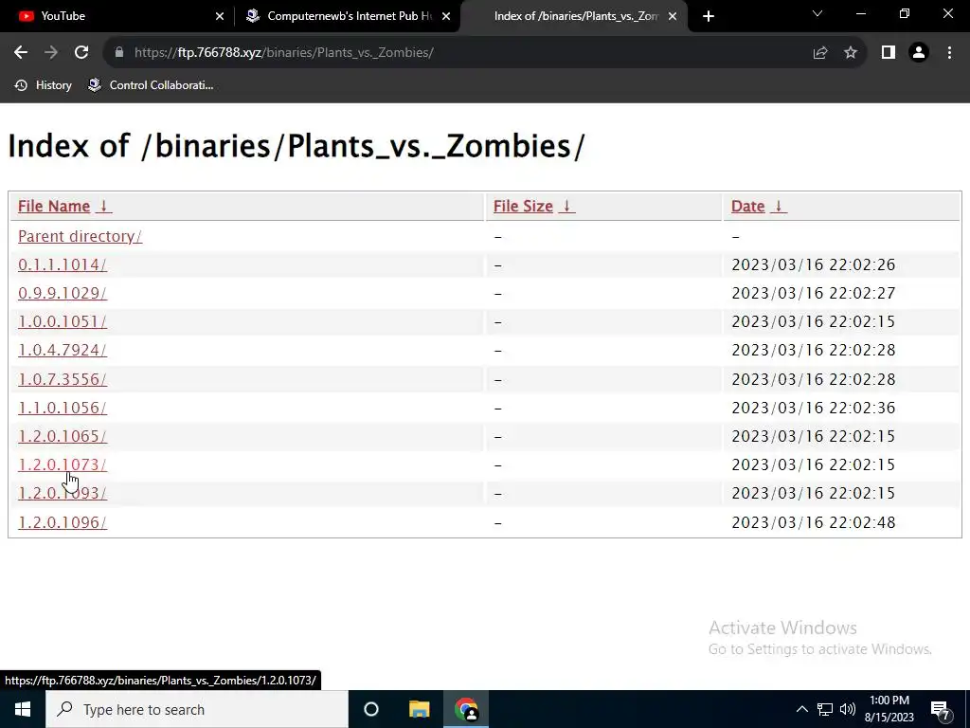Viewport: 970px width, 728px height.
Task: Click the date 2023/03/16 22:02:26
Action: 814,265
